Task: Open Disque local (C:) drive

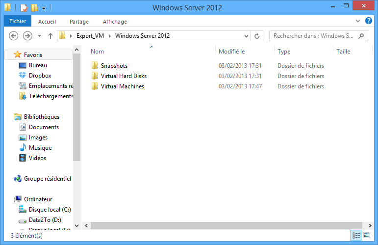Action: (50, 210)
